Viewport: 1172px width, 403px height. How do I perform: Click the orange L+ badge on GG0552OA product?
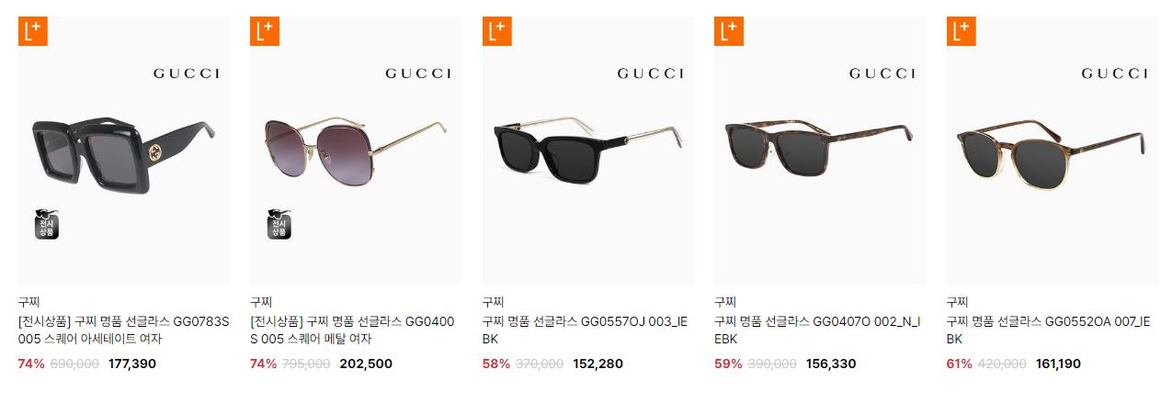coord(961,31)
